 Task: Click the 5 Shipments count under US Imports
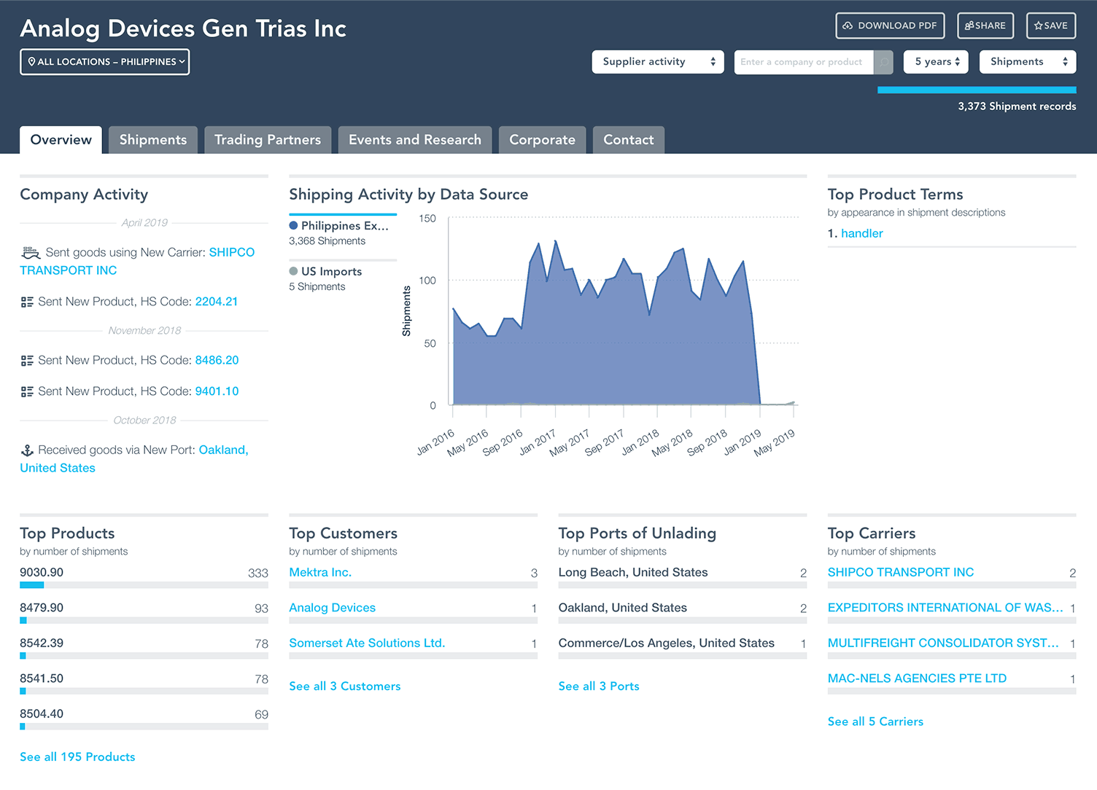[x=317, y=287]
